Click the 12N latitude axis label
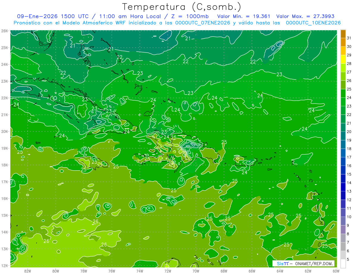 [x=4, y=266]
